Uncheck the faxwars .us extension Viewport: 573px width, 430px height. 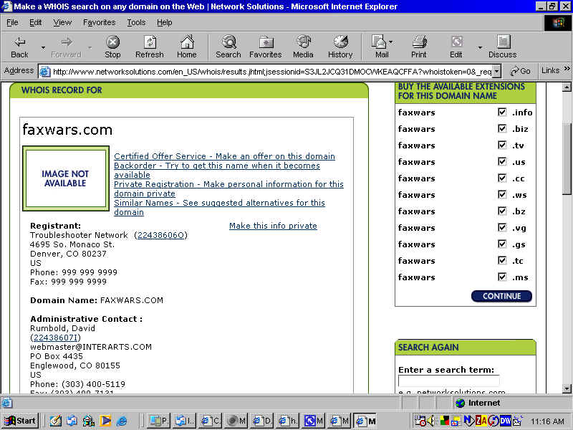coord(502,161)
